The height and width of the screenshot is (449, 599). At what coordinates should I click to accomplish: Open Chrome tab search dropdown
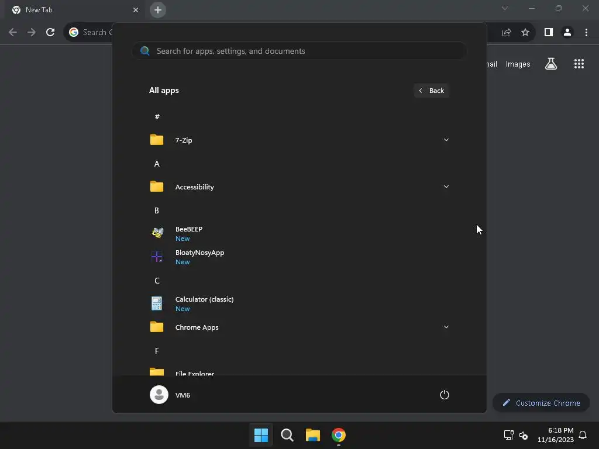coord(505,8)
